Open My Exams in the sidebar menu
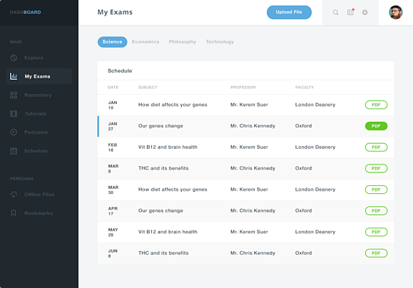 coord(39,77)
